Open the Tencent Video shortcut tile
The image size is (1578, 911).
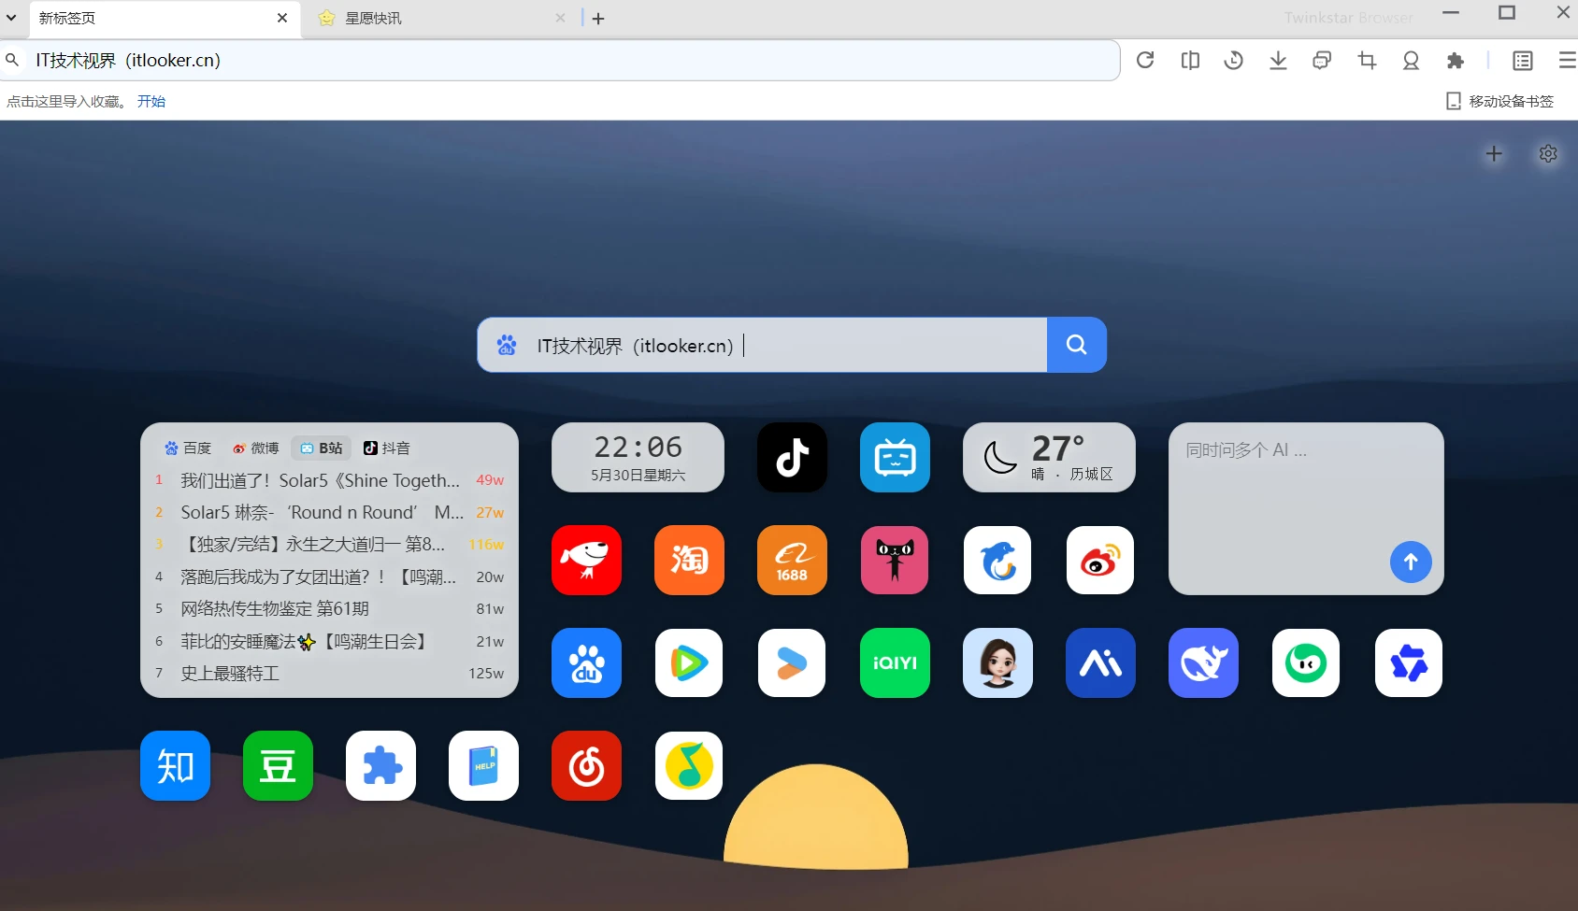(689, 662)
